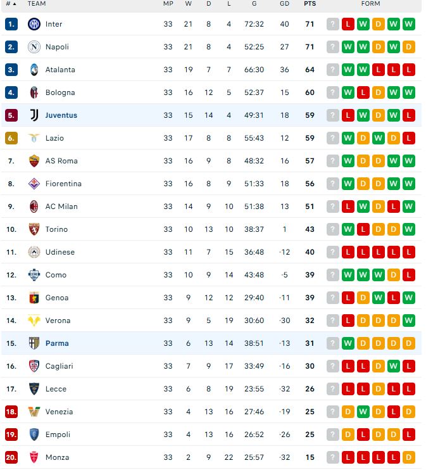Click the AS Roma team badge

34,161
